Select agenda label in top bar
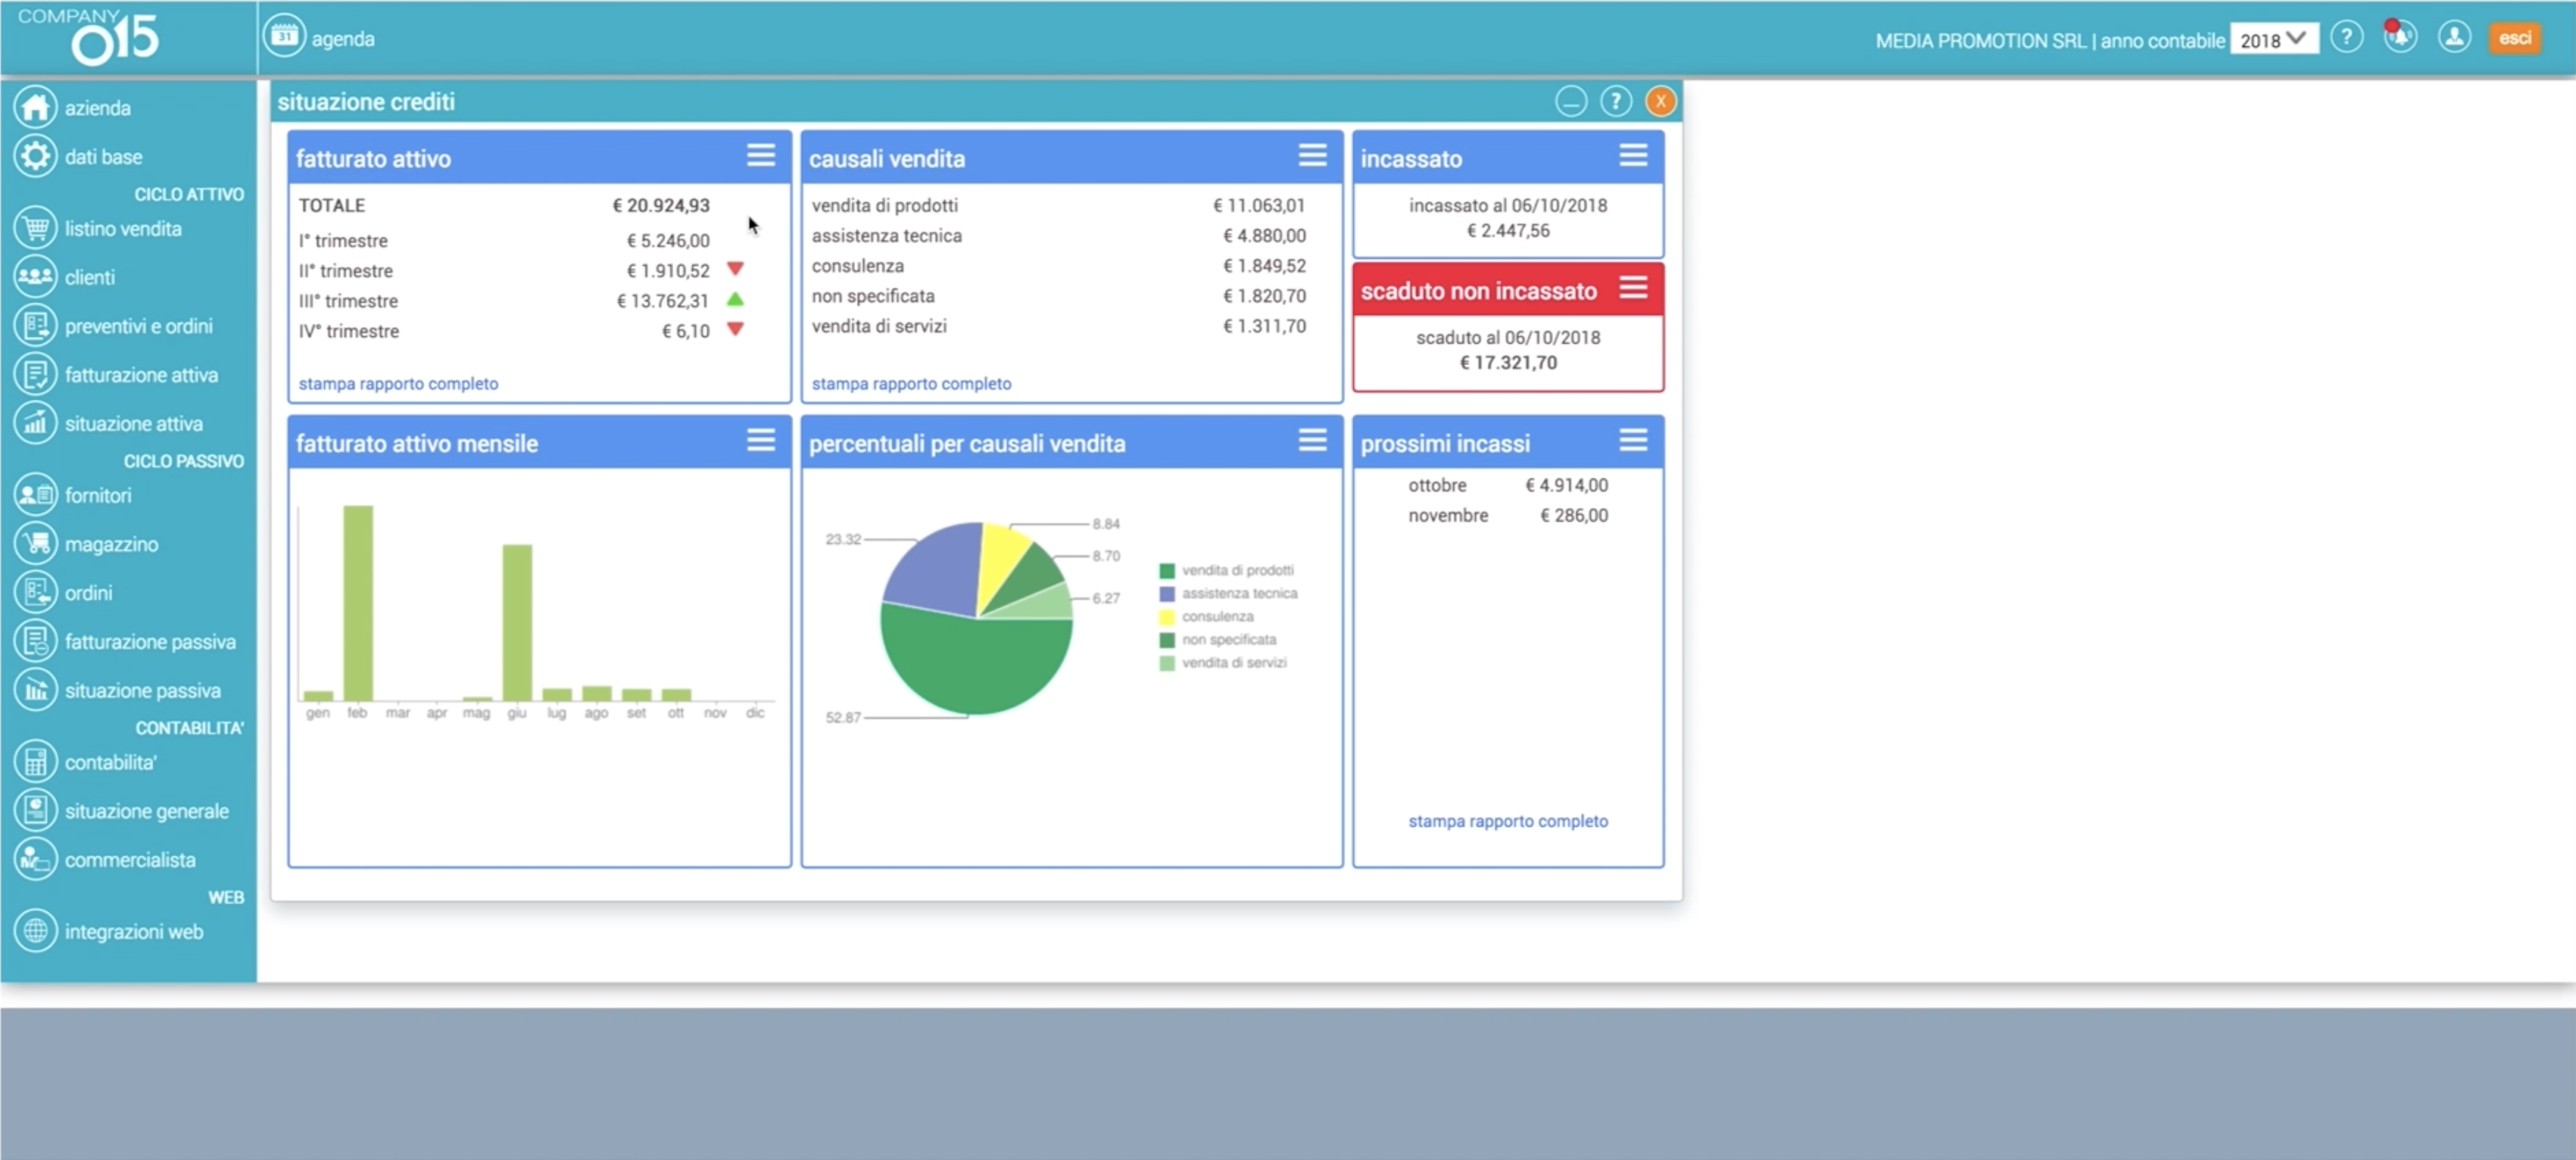The image size is (2576, 1160). click(343, 39)
